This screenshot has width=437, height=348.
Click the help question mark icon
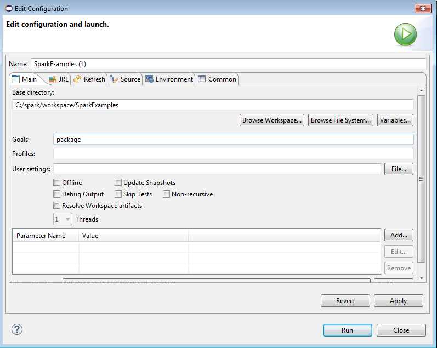coord(17,329)
